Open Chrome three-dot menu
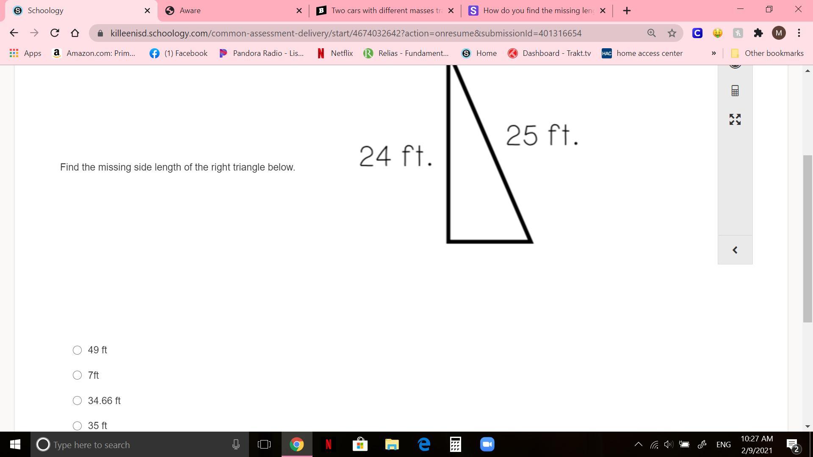This screenshot has width=813, height=457. point(799,33)
